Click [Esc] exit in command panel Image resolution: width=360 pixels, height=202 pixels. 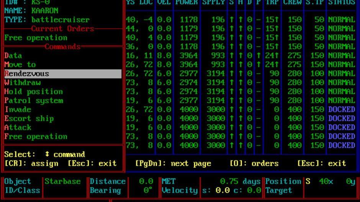click(x=92, y=163)
